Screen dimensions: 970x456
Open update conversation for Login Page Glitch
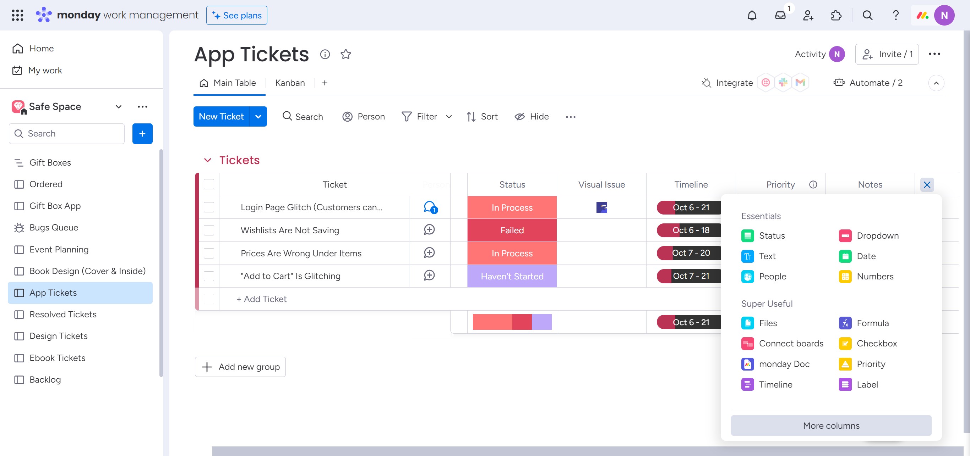(430, 207)
